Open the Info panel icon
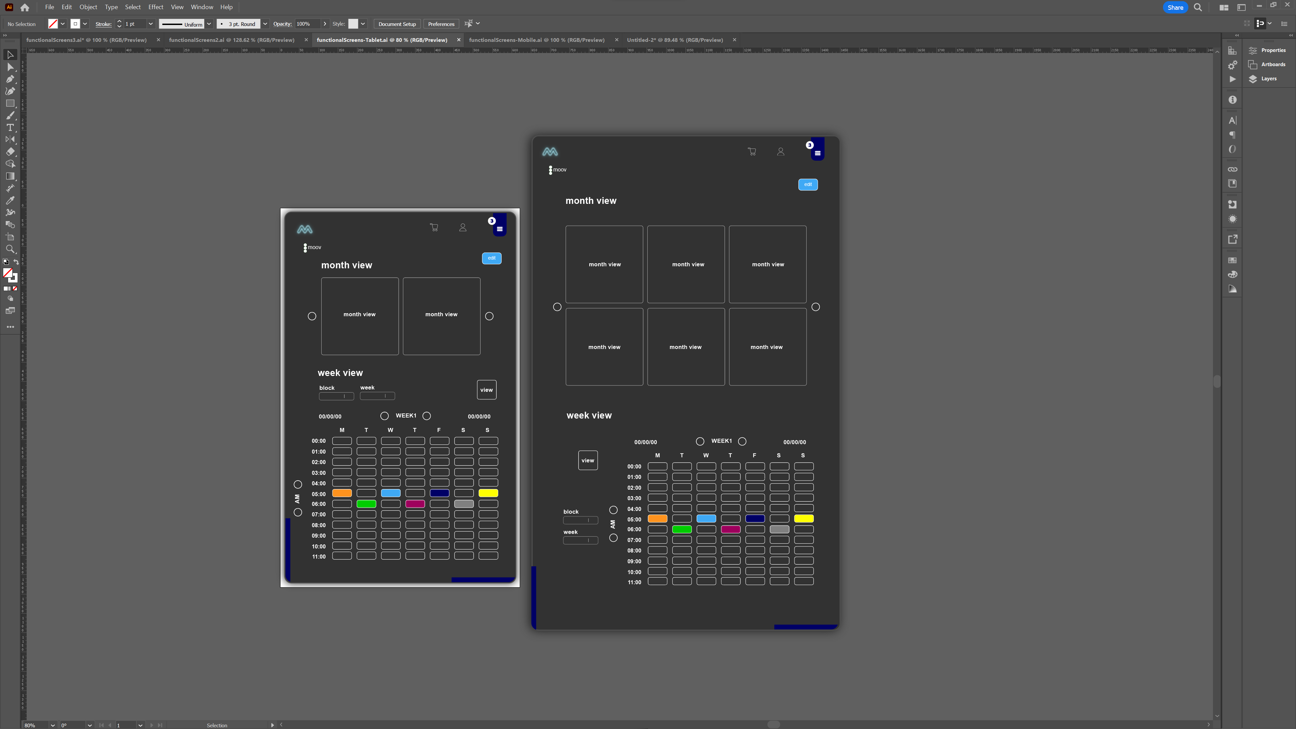 (1232, 100)
